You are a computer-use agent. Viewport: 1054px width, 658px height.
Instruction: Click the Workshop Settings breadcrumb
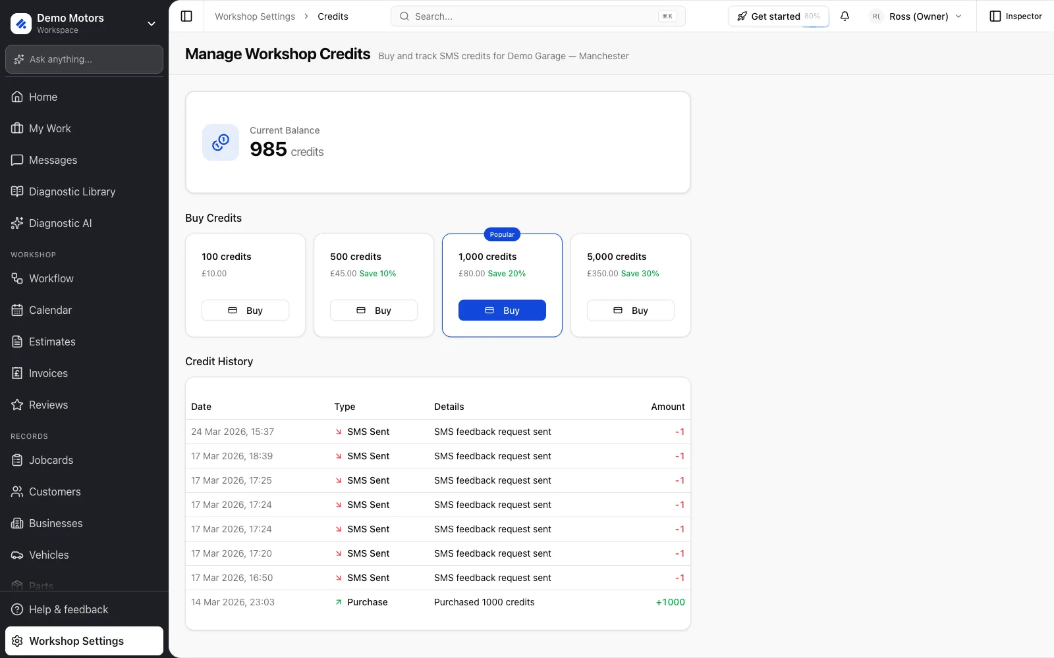(x=255, y=16)
